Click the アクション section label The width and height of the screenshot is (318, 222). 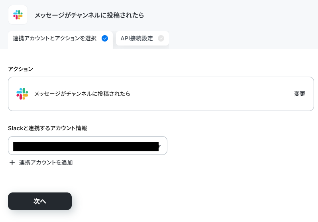pyautogui.click(x=20, y=69)
